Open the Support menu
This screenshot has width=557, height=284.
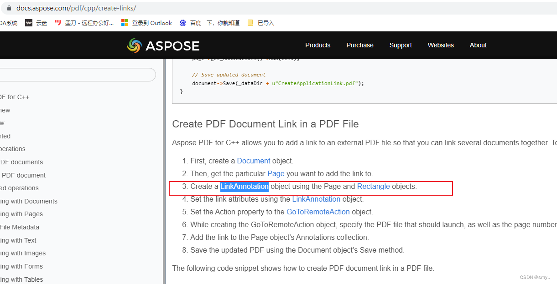[401, 45]
